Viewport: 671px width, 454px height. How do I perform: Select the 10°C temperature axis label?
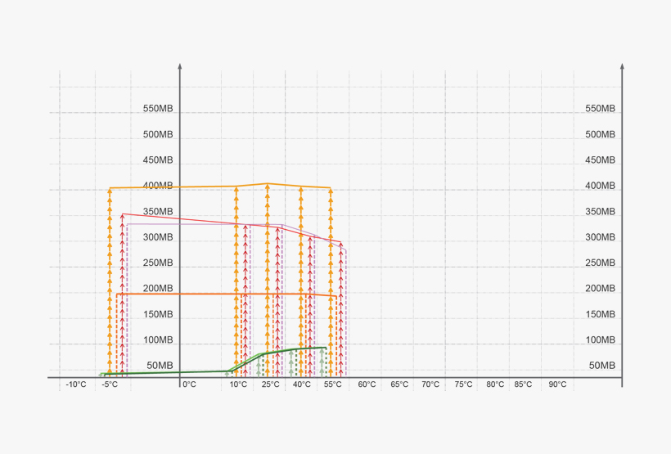238,384
